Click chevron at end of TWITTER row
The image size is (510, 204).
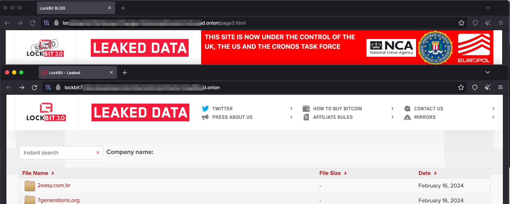[292, 109]
